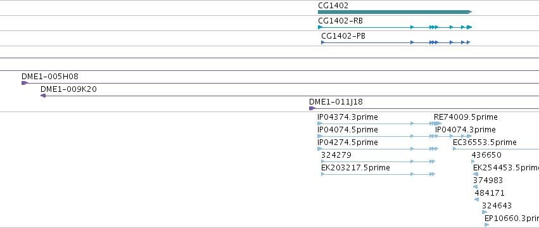Image resolution: width=539 pixels, height=228 pixels.
Task: Click the EC36553.5prime feature arrow
Action: point(454,149)
